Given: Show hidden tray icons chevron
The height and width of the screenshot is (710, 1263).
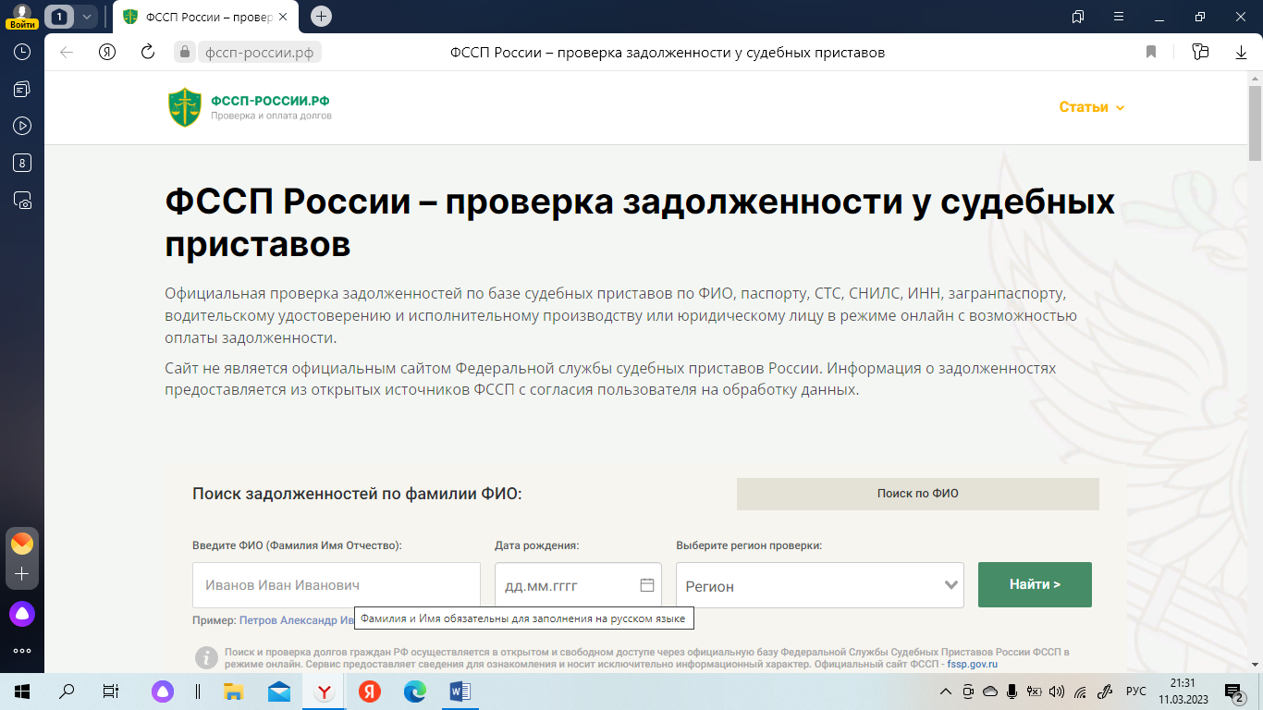Looking at the screenshot, I should 945,691.
